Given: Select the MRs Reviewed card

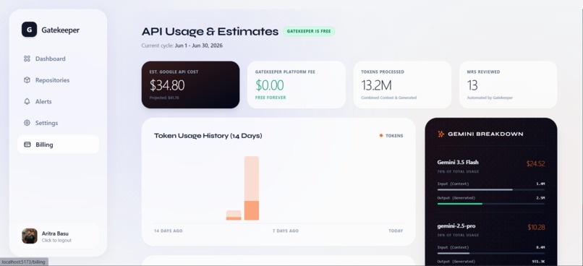Looking at the screenshot, I should (x=508, y=85).
